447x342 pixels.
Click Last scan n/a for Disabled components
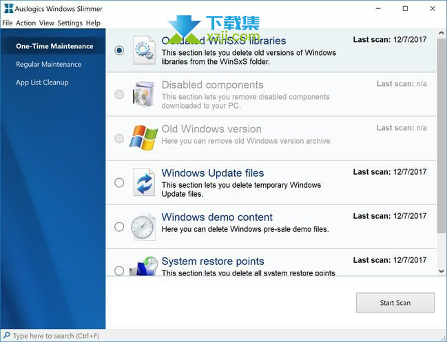pyautogui.click(x=402, y=84)
